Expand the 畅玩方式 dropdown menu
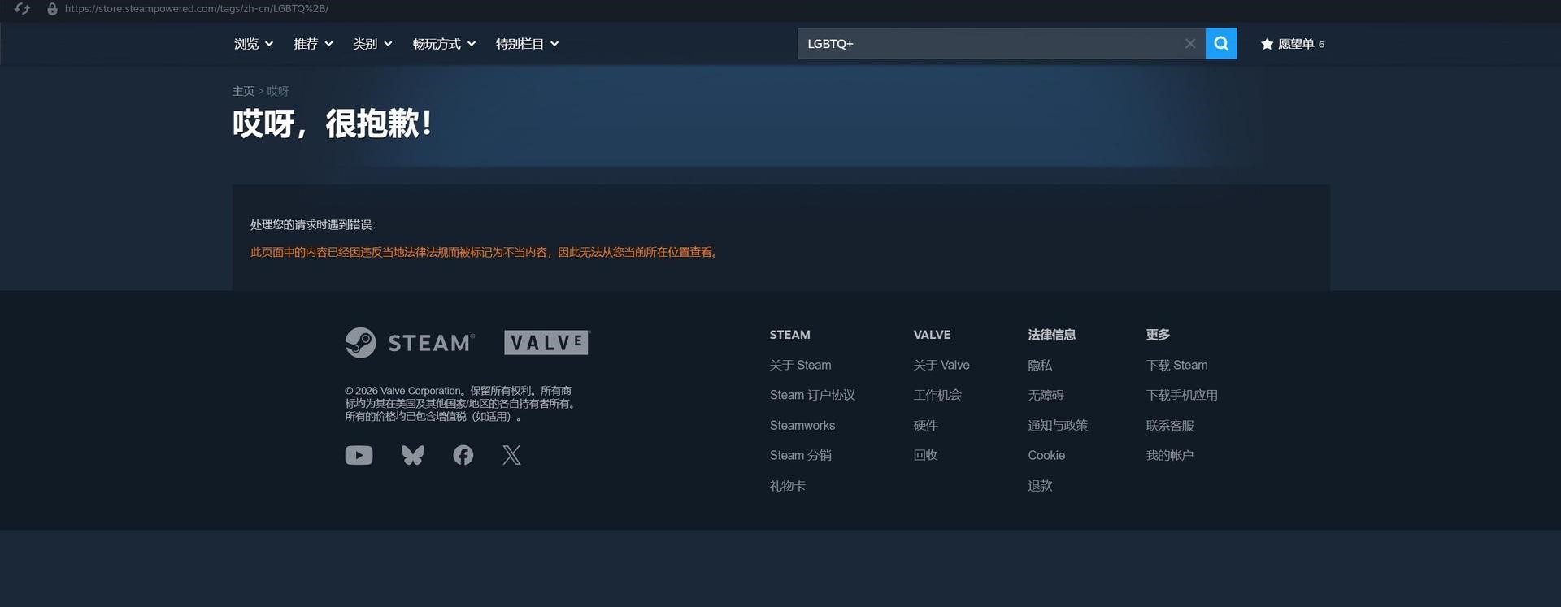The height and width of the screenshot is (607, 1561). coord(444,44)
